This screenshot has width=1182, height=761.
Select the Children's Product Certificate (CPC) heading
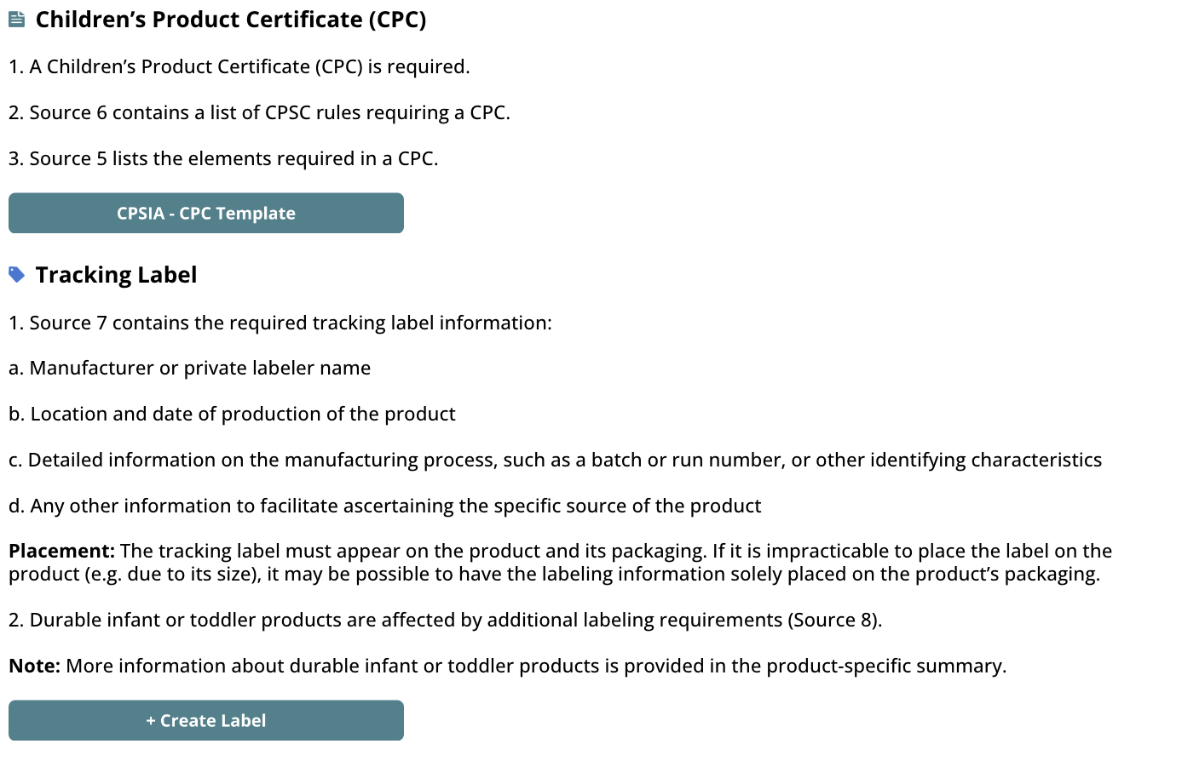231,20
